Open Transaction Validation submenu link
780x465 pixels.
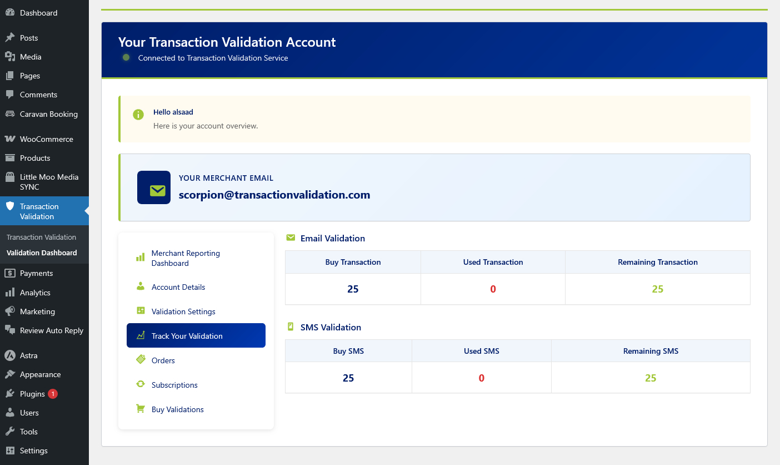click(x=41, y=237)
